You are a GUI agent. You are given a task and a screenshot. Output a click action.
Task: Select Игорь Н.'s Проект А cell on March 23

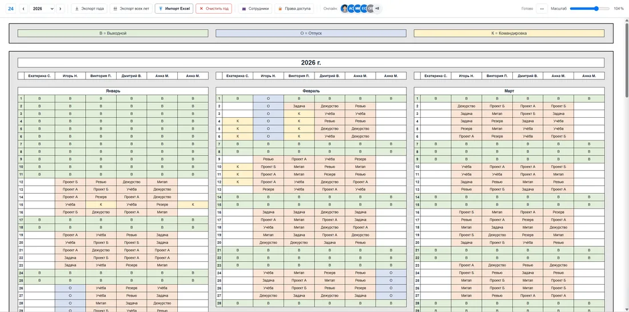pos(467,265)
